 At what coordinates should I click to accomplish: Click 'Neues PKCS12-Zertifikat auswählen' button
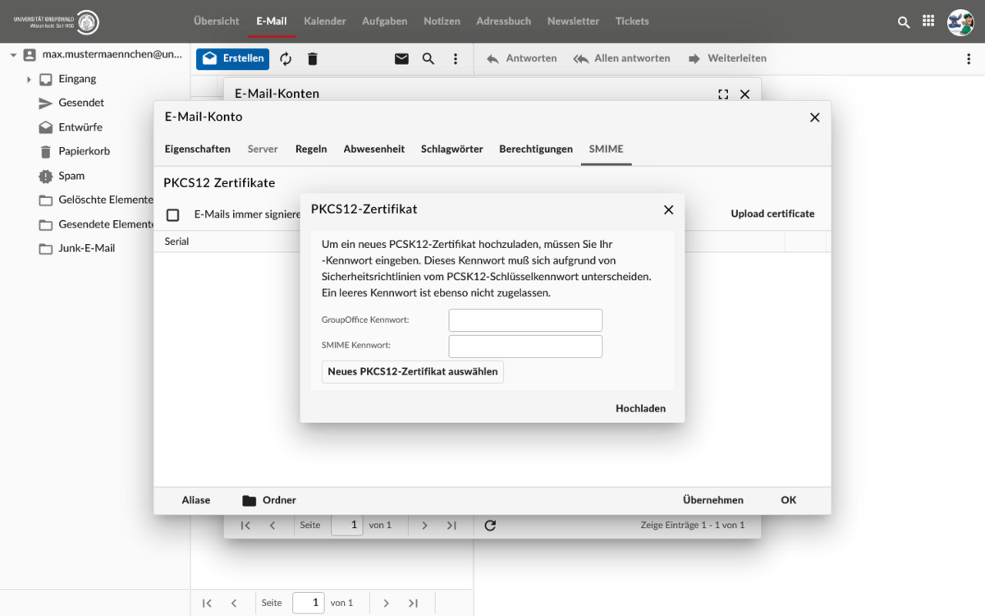coord(412,371)
